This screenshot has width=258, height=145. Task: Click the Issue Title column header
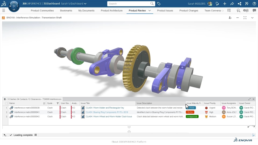(107, 103)
